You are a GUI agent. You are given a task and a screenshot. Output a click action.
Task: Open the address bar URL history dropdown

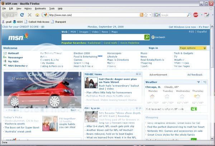tap(150, 15)
